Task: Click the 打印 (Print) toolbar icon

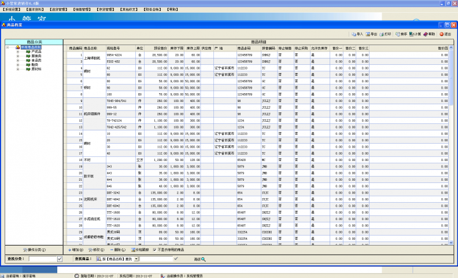Action: [x=386, y=35]
